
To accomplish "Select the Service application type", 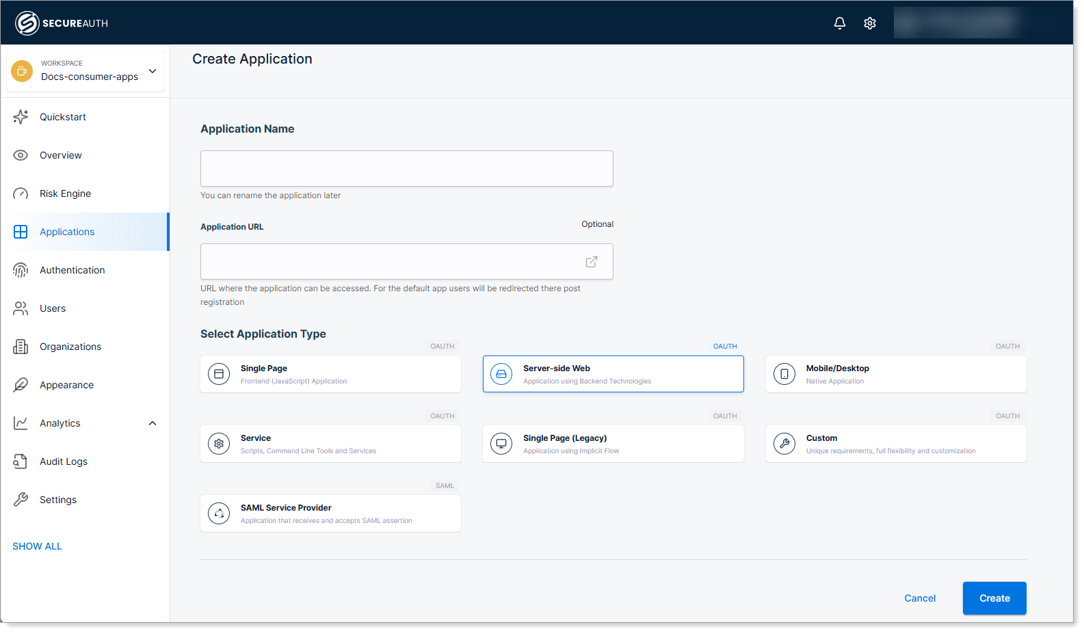I will [330, 444].
